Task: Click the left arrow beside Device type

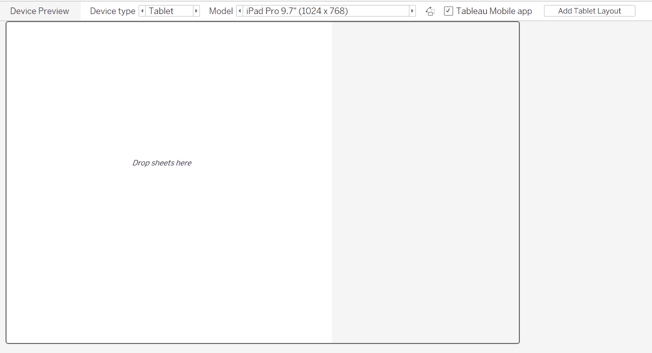Action: pos(142,11)
